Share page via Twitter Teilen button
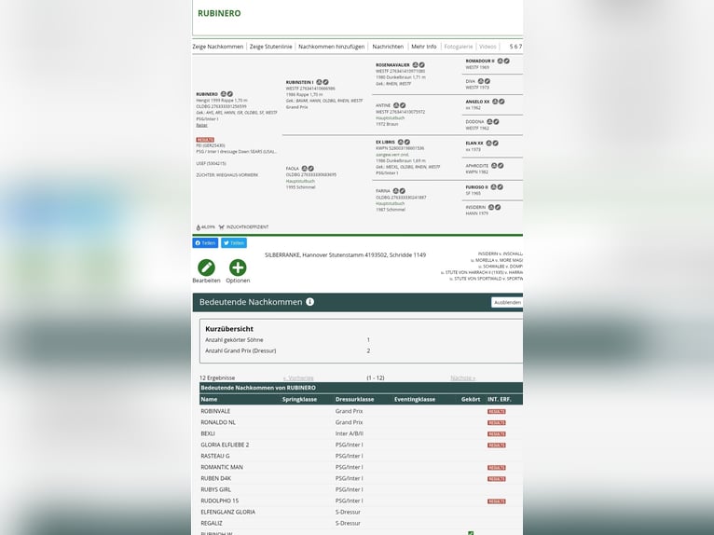The height and width of the screenshot is (535, 714). pos(234,242)
